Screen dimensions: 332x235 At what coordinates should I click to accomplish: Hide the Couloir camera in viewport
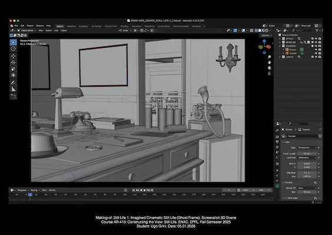[316, 53]
